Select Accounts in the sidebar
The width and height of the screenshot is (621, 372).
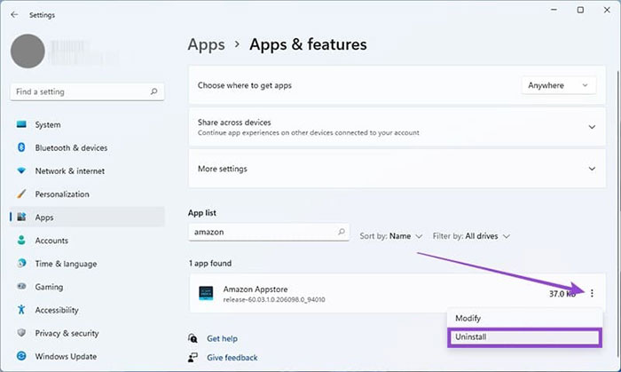pyautogui.click(x=51, y=241)
